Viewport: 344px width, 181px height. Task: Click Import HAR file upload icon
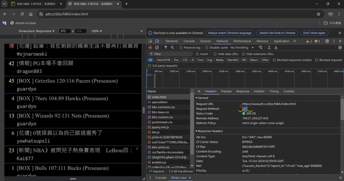[269, 48]
